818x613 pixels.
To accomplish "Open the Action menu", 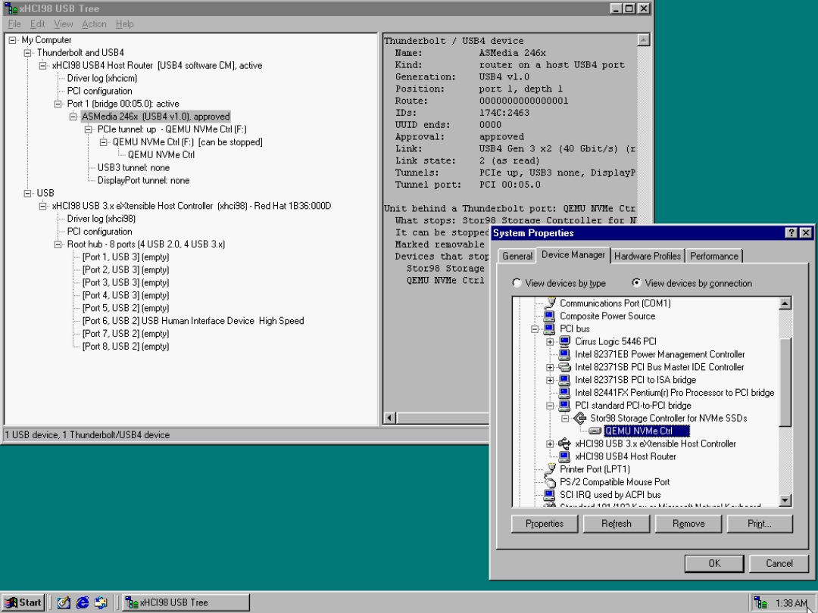I will click(x=94, y=24).
